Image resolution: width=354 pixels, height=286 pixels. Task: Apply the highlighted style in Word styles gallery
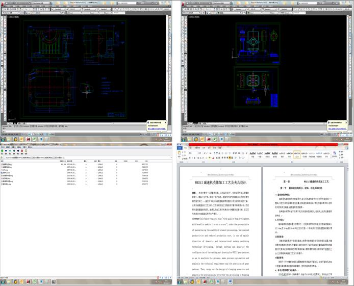click(x=297, y=154)
